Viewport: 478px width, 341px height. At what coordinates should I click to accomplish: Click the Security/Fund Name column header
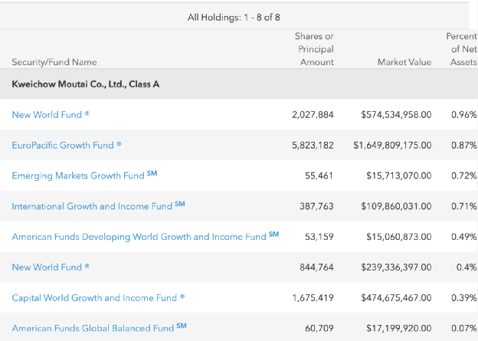[x=54, y=62]
